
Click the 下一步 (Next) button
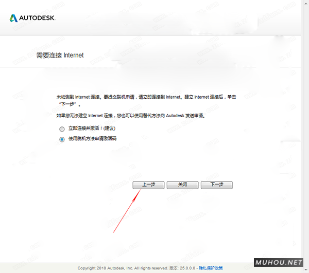click(217, 185)
